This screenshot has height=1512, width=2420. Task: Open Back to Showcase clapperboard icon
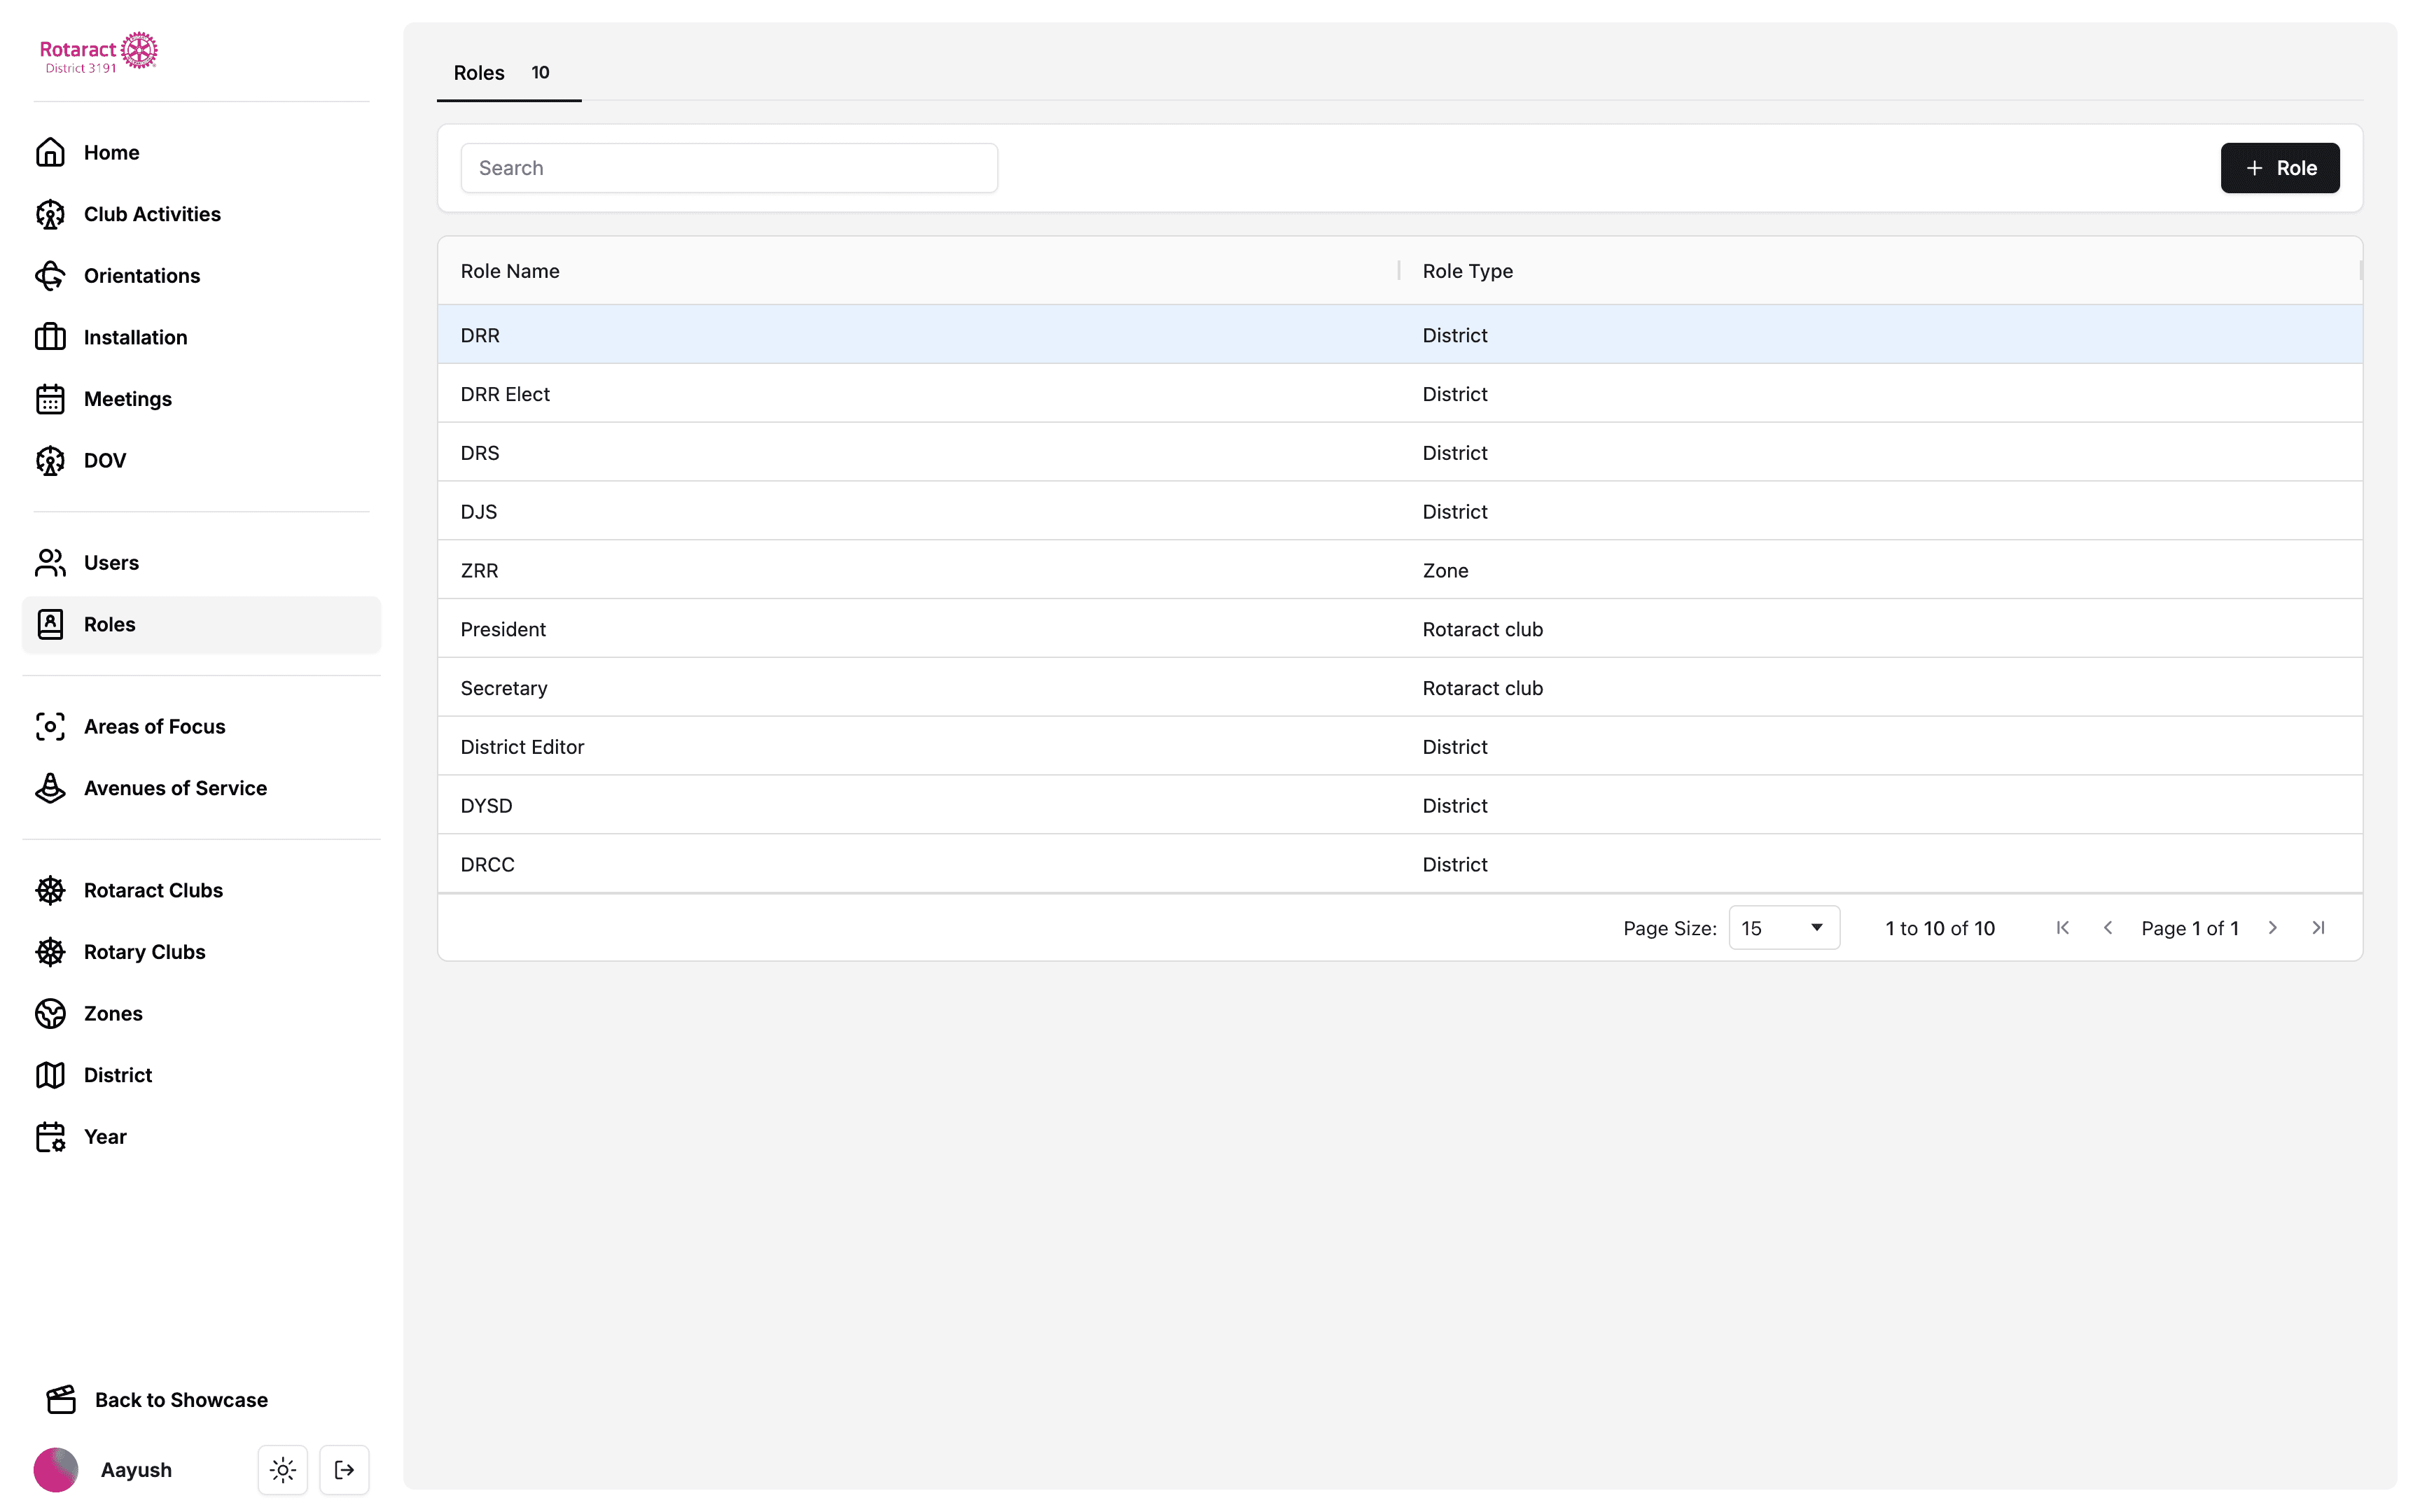click(x=61, y=1400)
